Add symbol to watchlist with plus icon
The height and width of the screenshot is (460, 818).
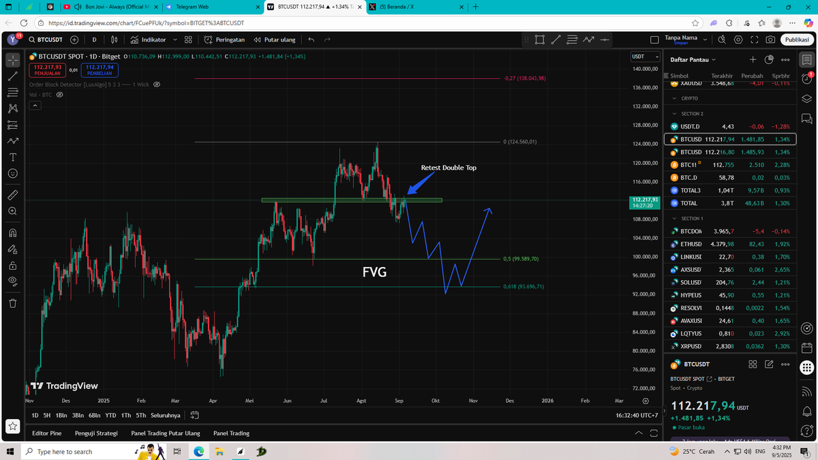[x=753, y=60]
